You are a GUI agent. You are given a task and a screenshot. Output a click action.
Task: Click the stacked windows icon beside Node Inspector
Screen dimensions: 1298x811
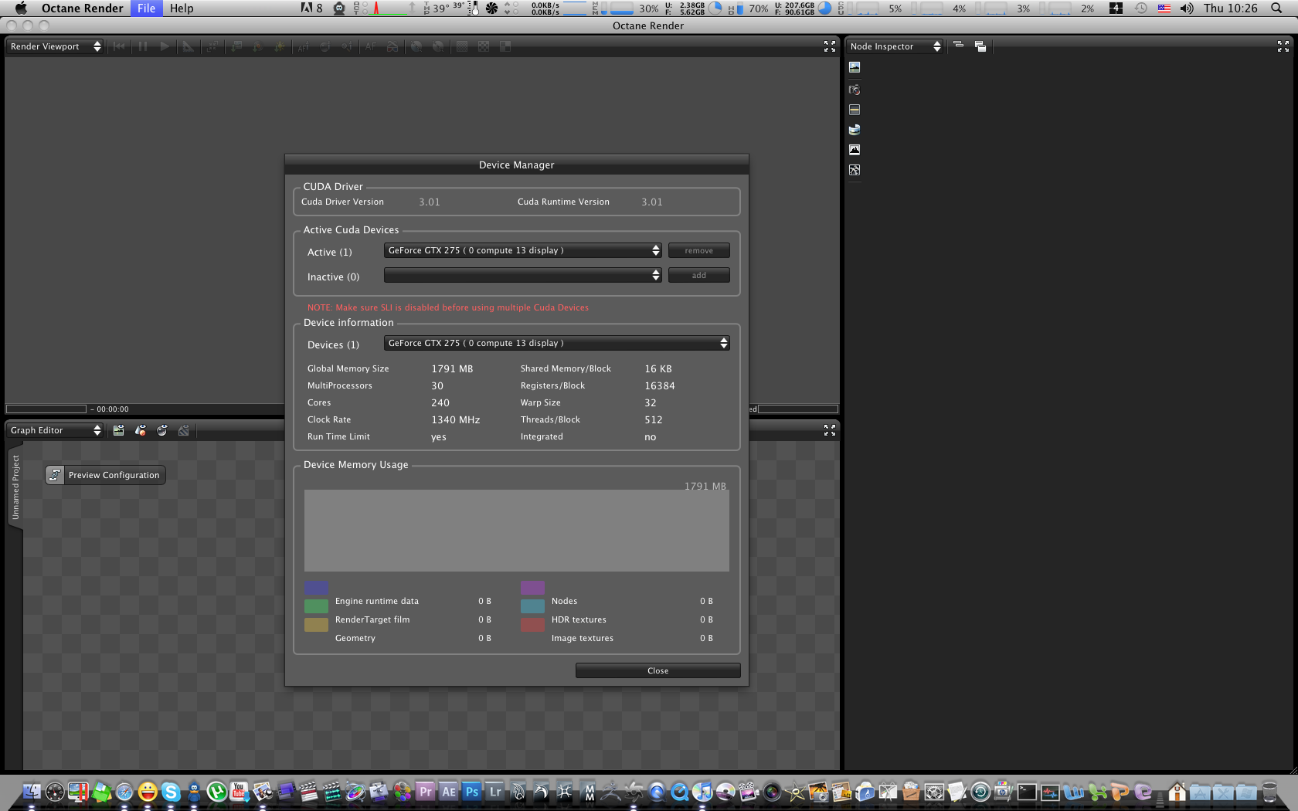click(x=980, y=46)
